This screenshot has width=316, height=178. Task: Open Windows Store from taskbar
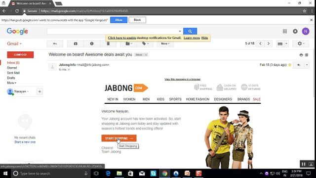pos(130,174)
